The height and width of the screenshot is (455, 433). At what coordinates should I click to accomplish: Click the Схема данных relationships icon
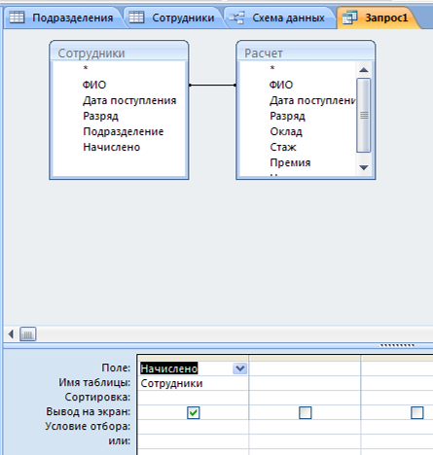coord(236,17)
